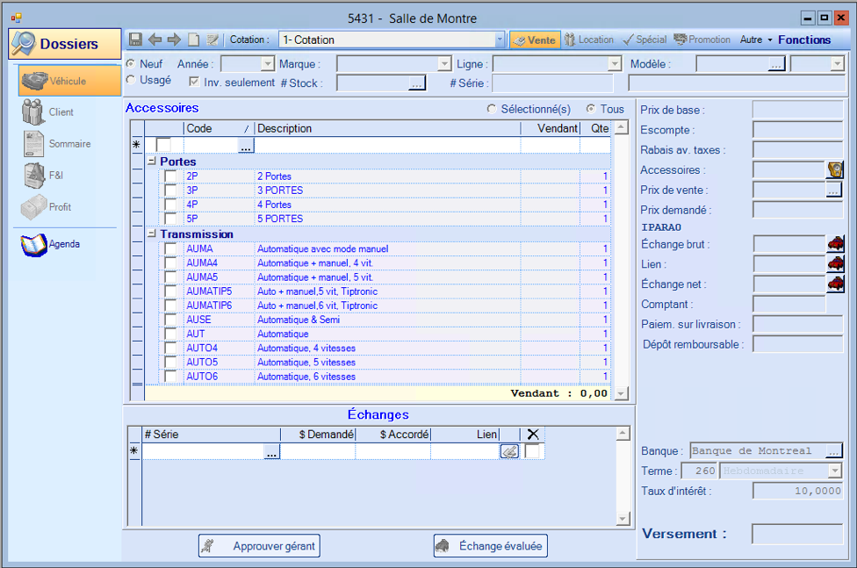Open the Marque dropdown

[x=443, y=64]
